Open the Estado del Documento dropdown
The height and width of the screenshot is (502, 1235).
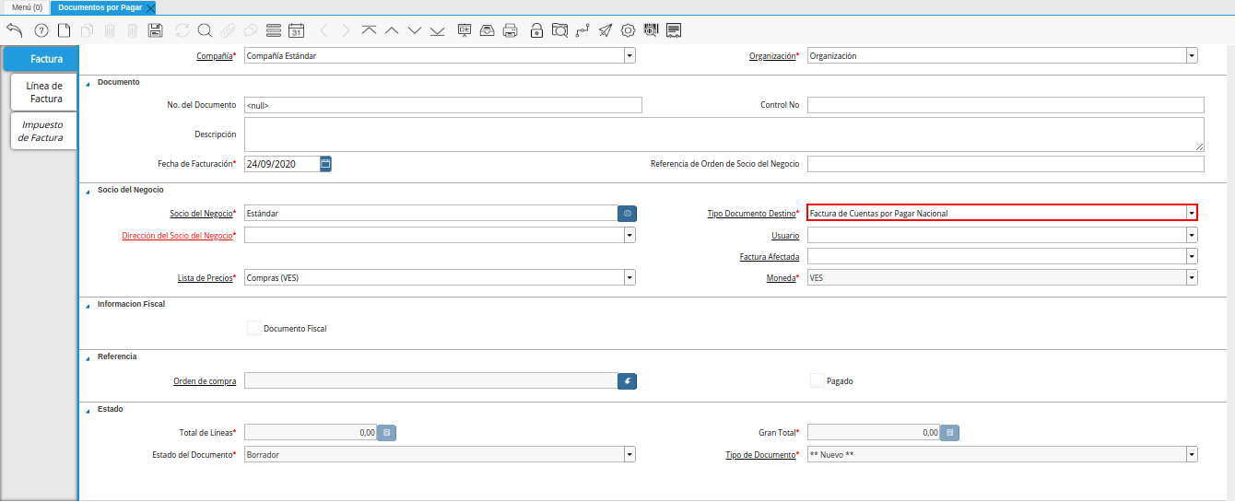pos(629,454)
